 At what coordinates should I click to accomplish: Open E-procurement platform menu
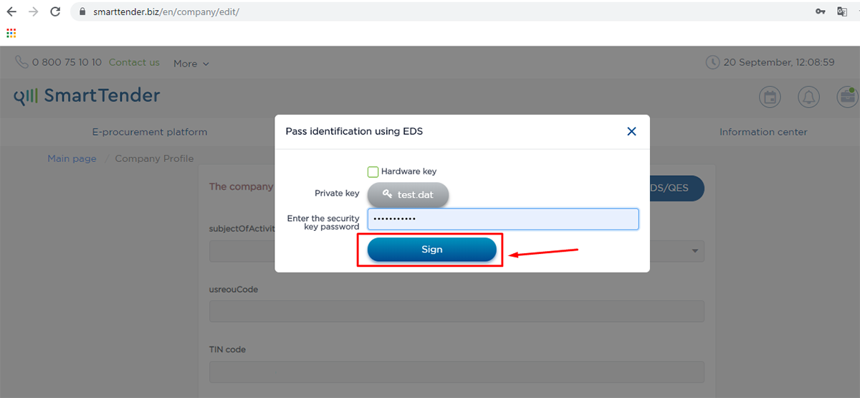[150, 132]
